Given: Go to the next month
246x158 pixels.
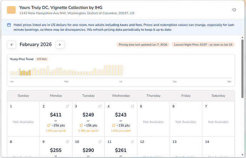Looking at the screenshot, I should [60, 45].
